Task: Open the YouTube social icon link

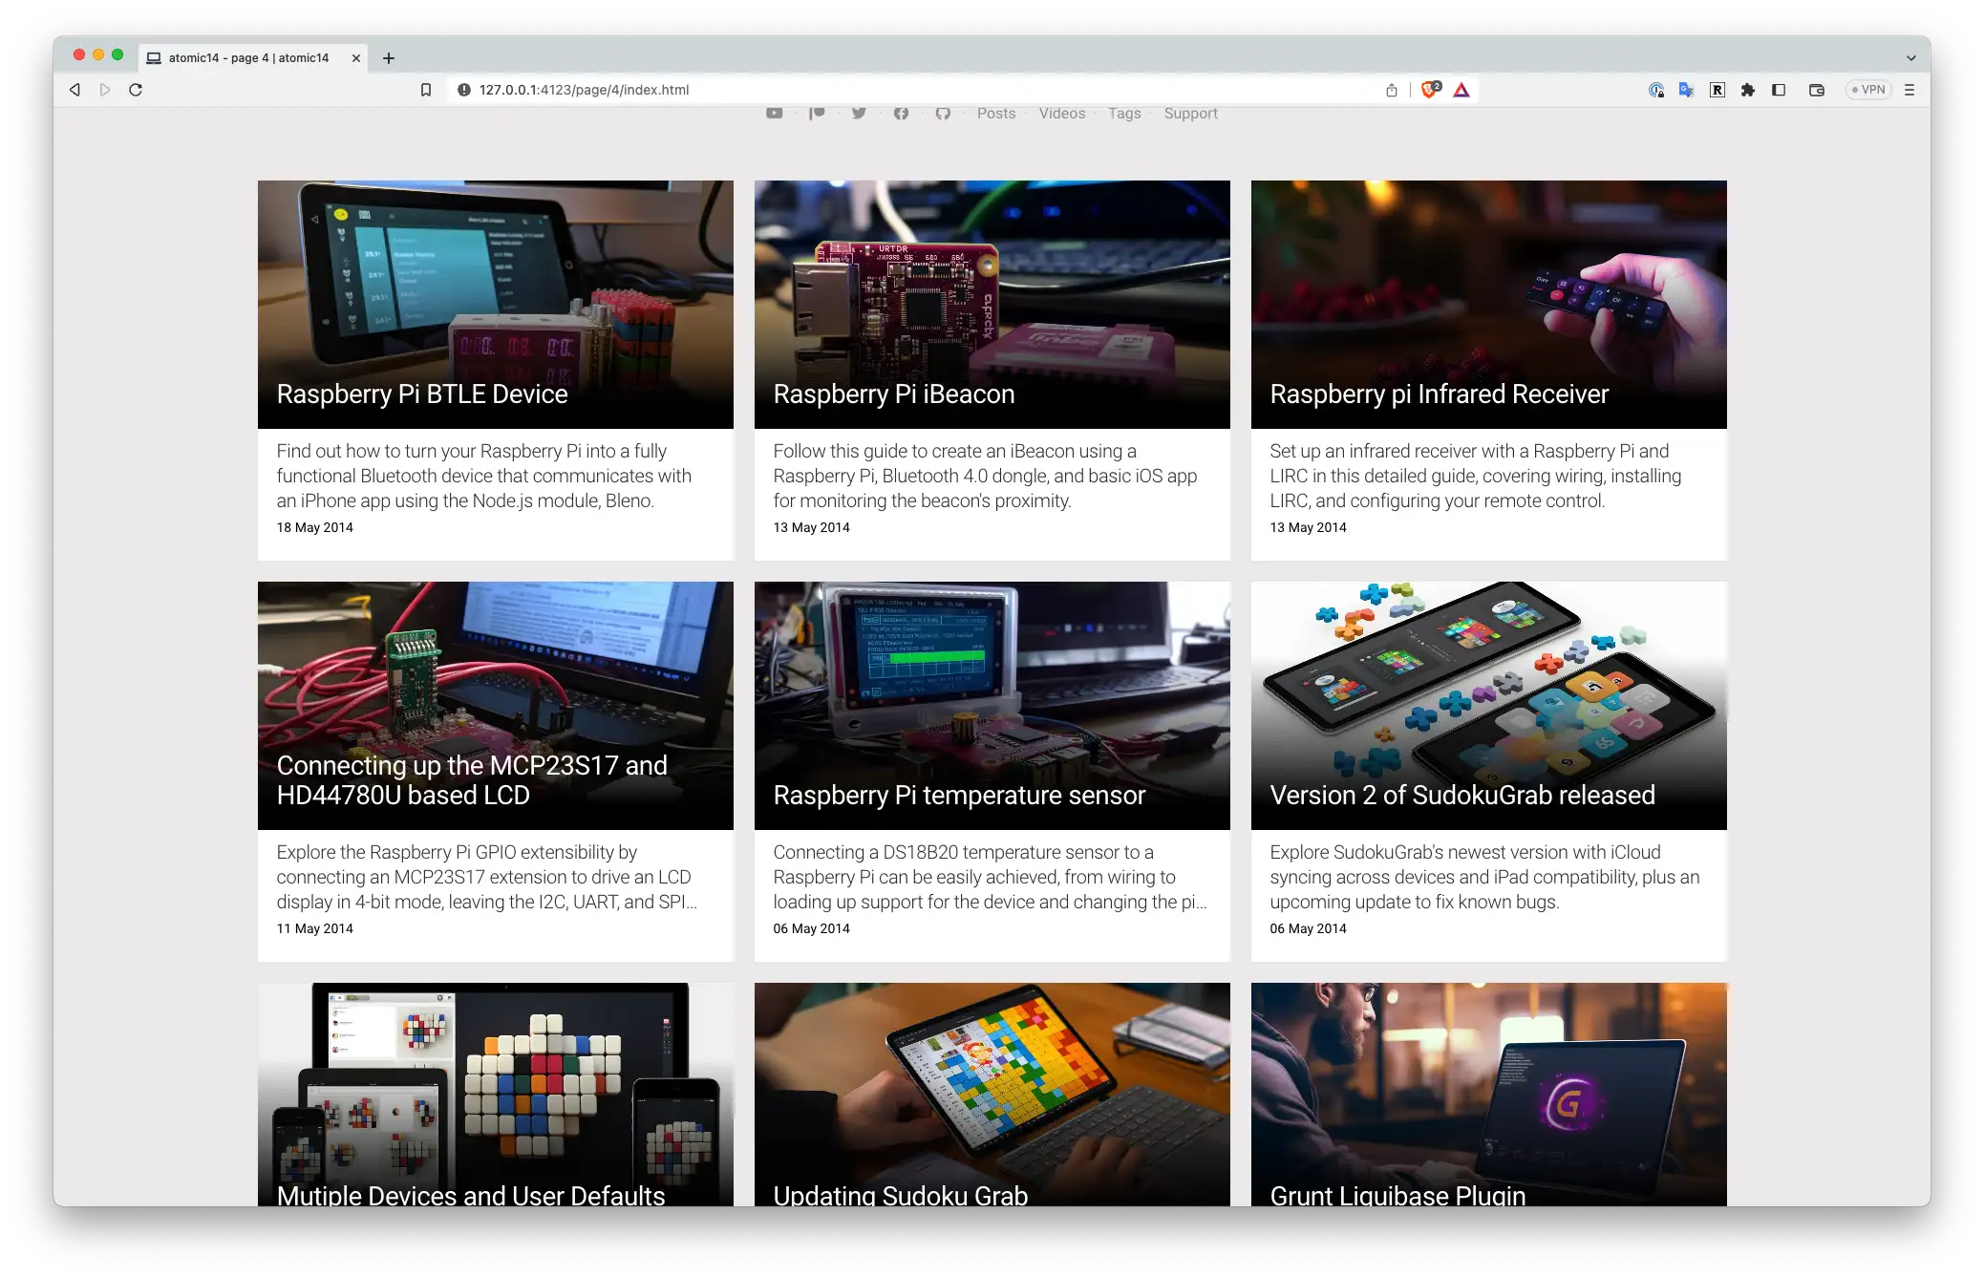Action: pyautogui.click(x=774, y=114)
